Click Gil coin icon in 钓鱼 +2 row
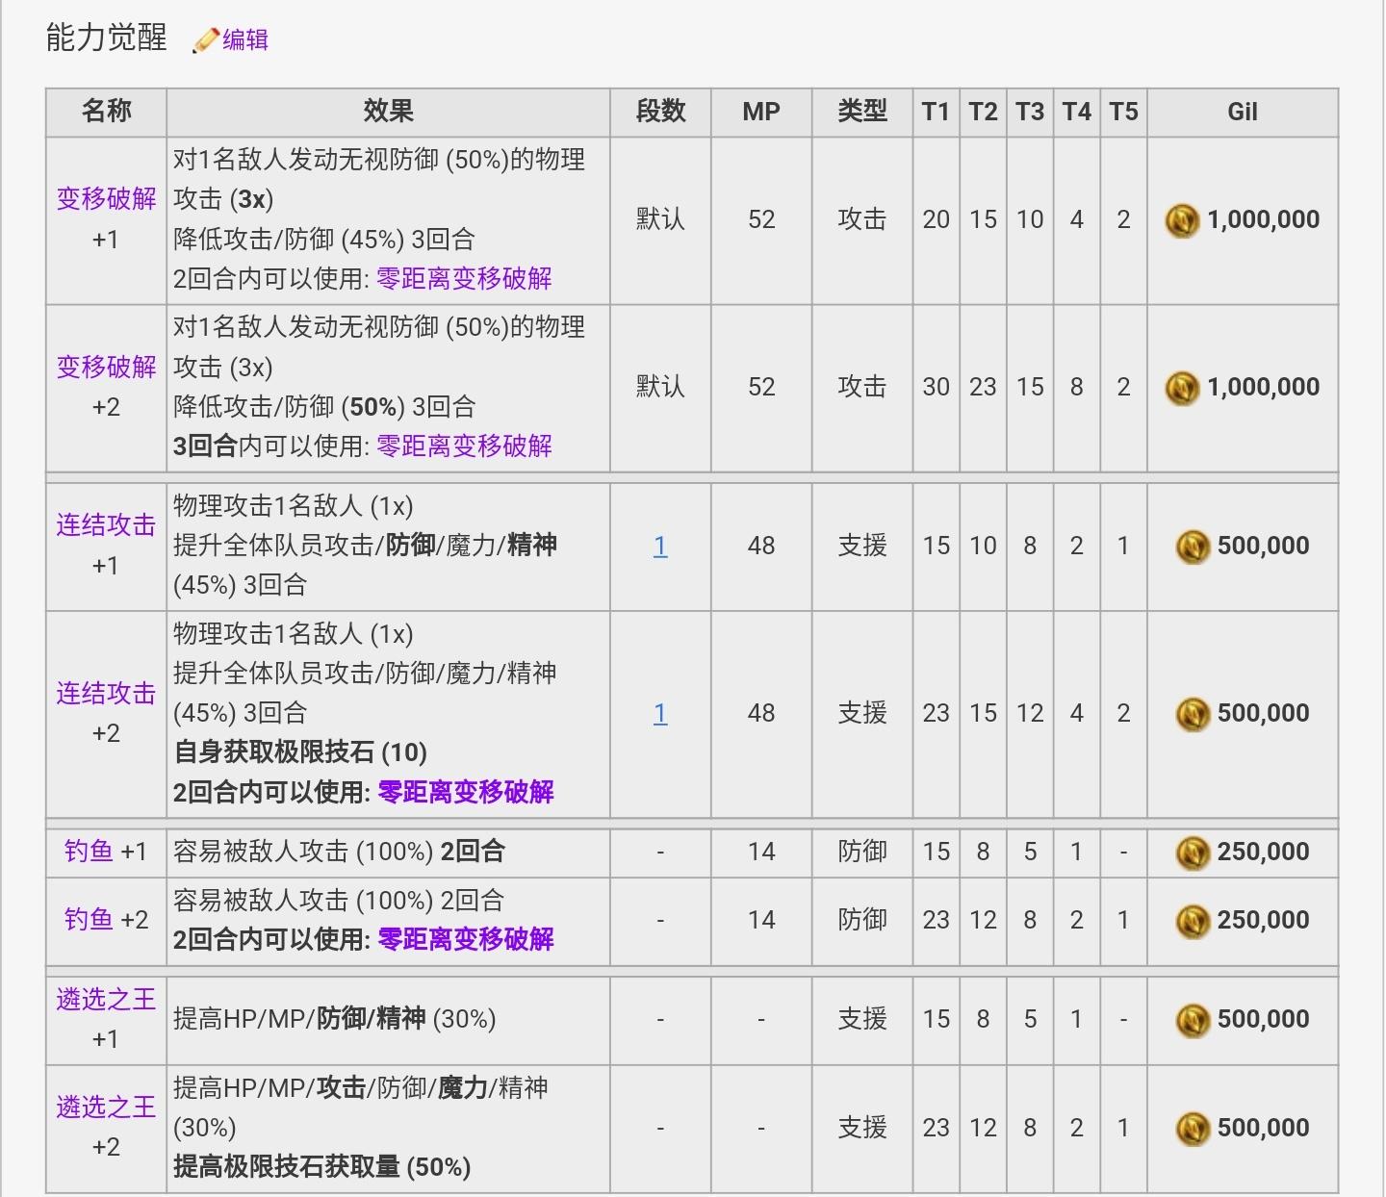This screenshot has width=1386, height=1197. (1193, 921)
